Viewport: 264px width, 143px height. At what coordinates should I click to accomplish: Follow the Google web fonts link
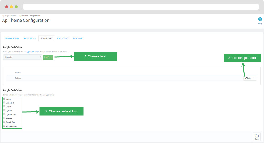(31, 52)
